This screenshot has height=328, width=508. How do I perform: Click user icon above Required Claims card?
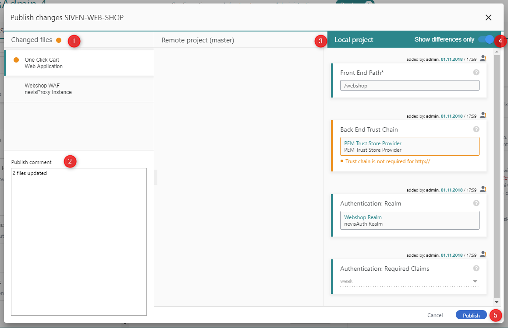tap(483, 254)
